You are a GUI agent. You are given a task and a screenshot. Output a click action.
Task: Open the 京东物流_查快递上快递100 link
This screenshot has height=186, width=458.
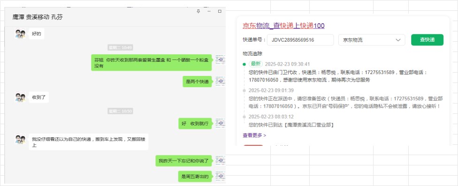pyautogui.click(x=283, y=26)
